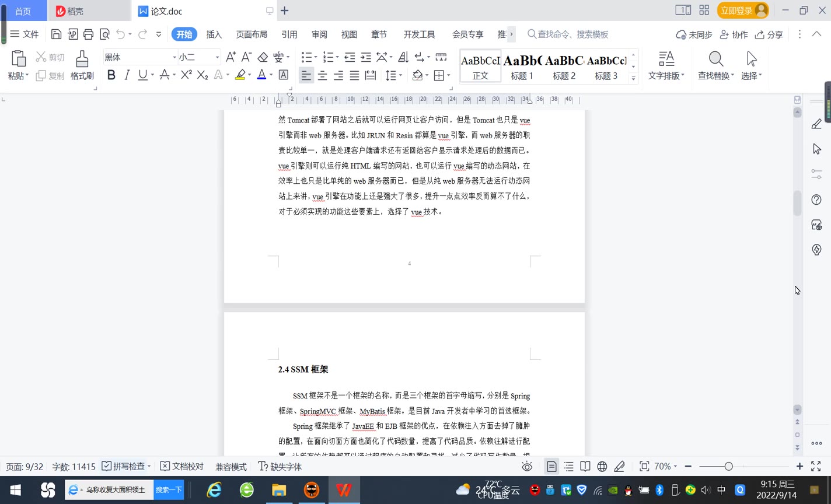This screenshot has height=504, width=831.
Task: Apply superscript formatting
Action: [x=186, y=75]
